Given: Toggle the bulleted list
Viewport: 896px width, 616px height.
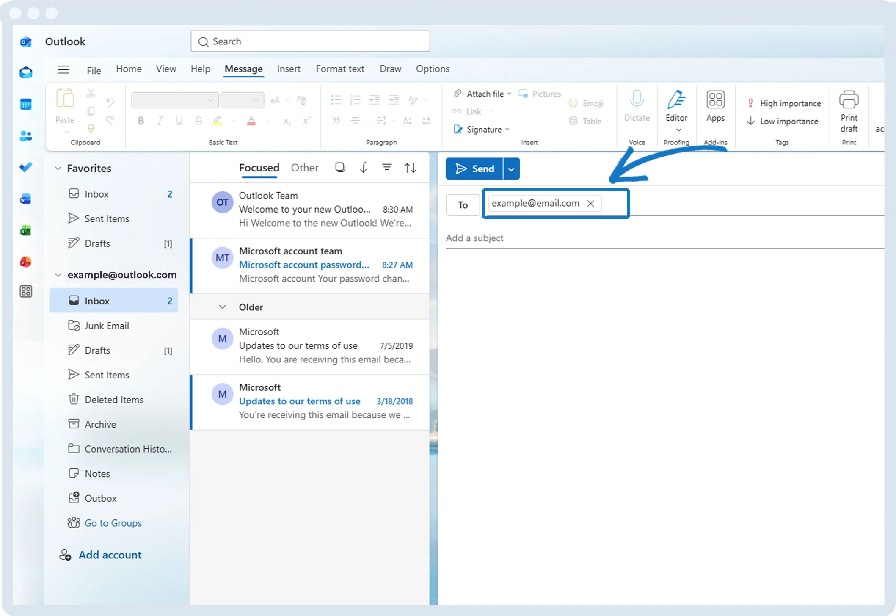Looking at the screenshot, I should tap(336, 100).
